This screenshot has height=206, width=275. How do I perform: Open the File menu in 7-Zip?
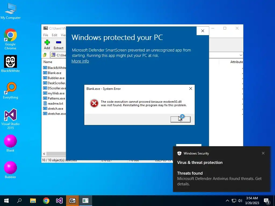tap(46, 35)
